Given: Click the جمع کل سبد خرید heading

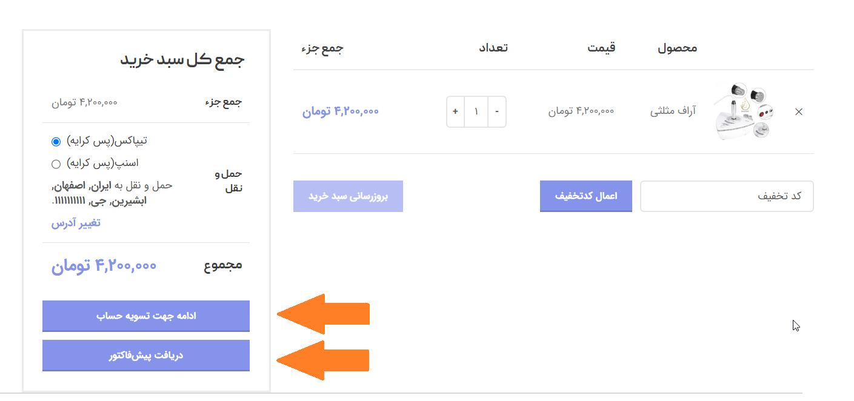Looking at the screenshot, I should coord(182,60).
